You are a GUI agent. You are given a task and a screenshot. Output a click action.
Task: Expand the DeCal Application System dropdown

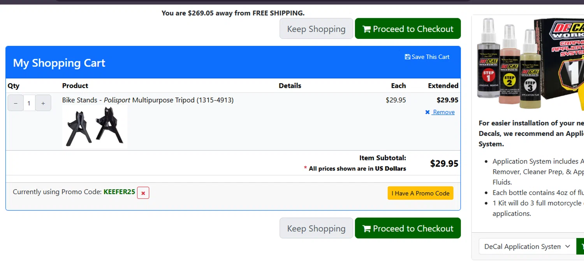[527, 247]
